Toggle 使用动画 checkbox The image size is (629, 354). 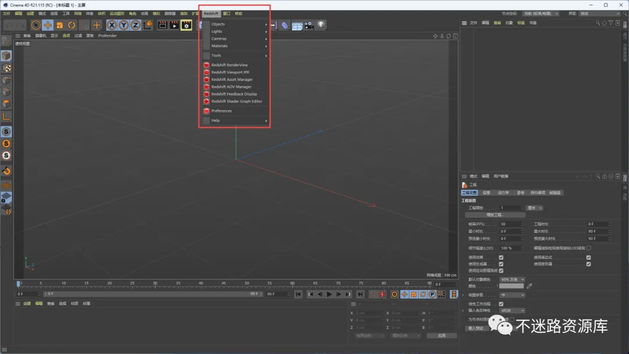[x=501, y=257]
